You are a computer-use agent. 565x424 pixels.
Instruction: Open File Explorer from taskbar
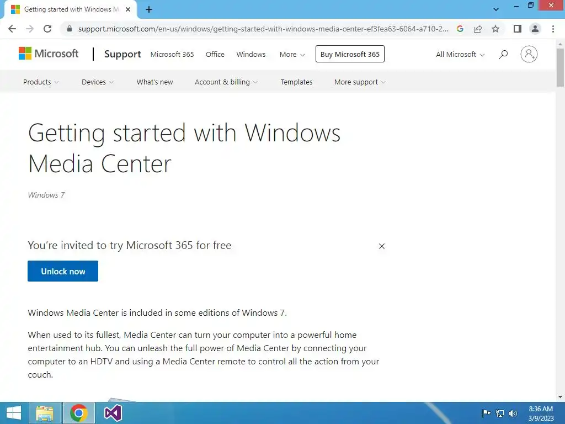[x=45, y=413]
